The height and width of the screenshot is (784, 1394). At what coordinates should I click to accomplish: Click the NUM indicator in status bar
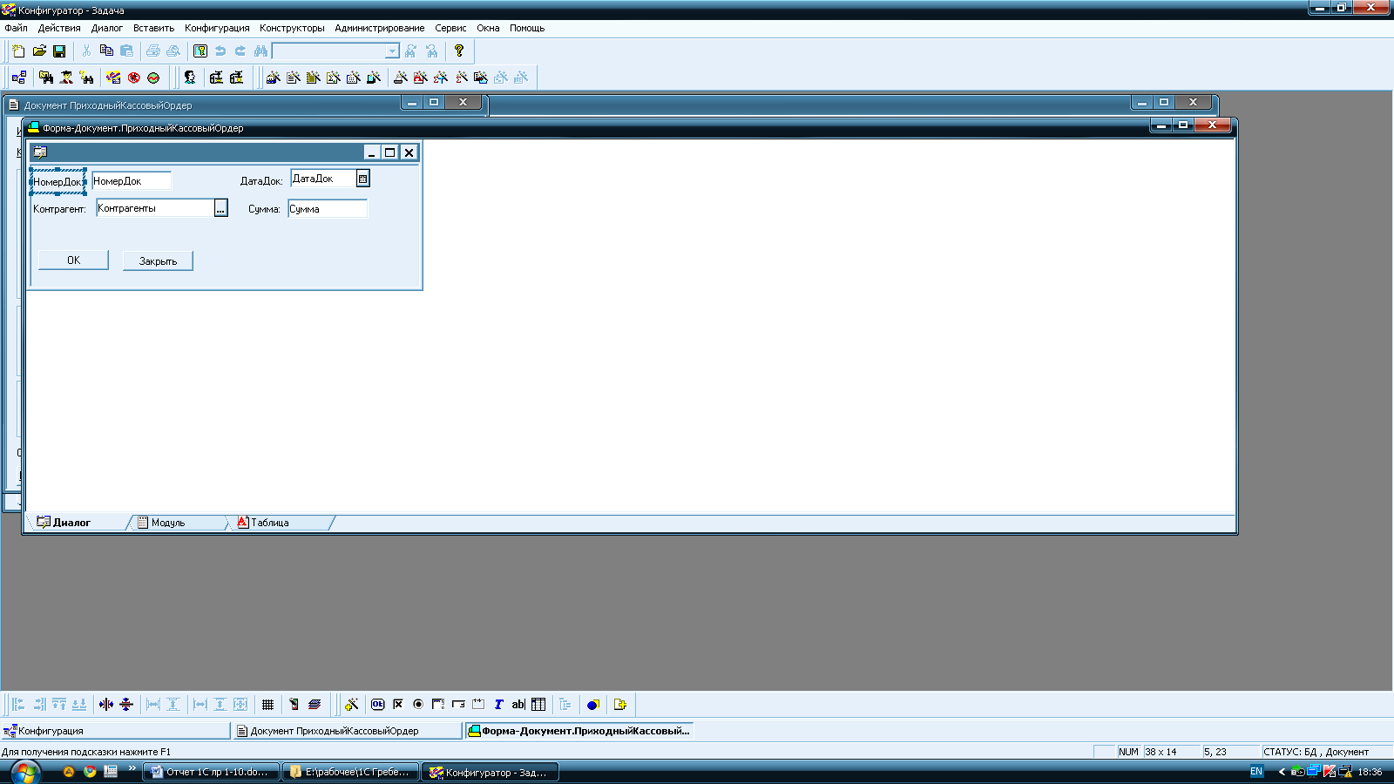tap(1128, 752)
